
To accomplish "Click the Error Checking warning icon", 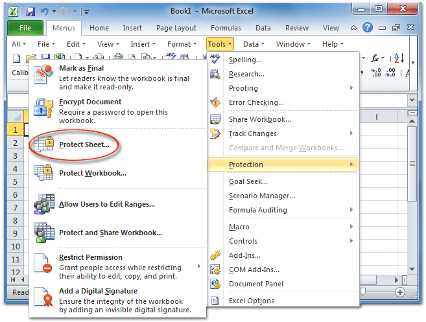I will (x=216, y=102).
